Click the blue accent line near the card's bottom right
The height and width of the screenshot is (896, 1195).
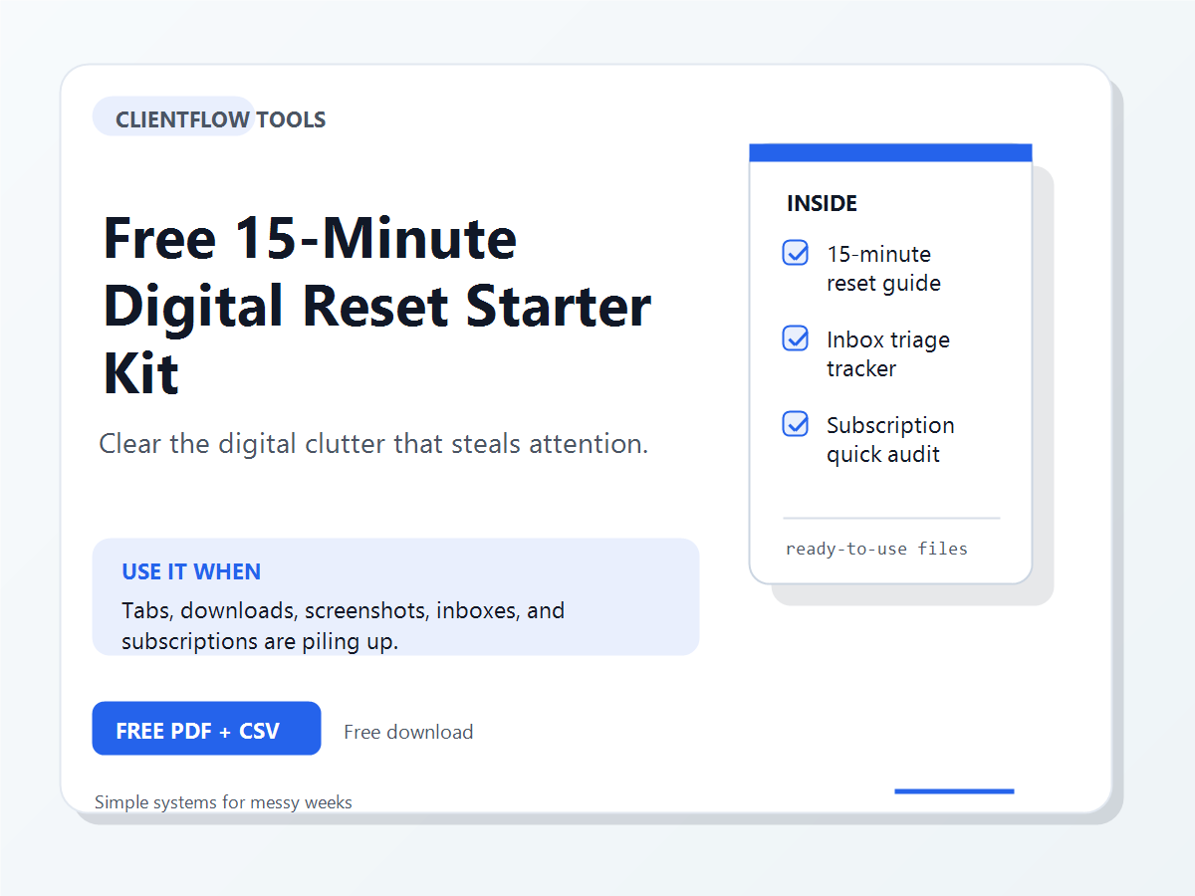[954, 791]
